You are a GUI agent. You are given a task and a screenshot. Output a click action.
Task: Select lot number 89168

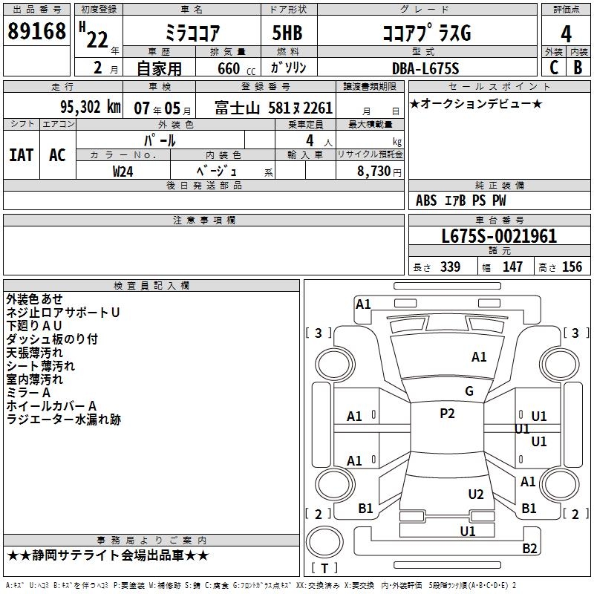pyautogui.click(x=36, y=31)
